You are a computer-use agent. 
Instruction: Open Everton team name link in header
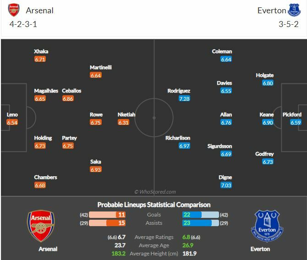272,10
